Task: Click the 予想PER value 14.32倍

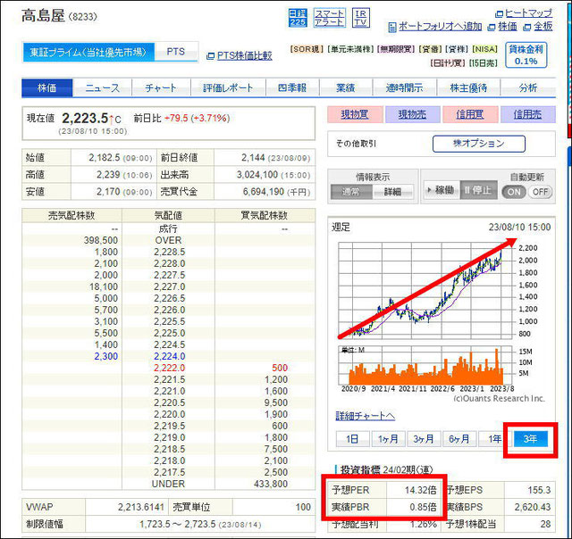Action: tap(420, 490)
